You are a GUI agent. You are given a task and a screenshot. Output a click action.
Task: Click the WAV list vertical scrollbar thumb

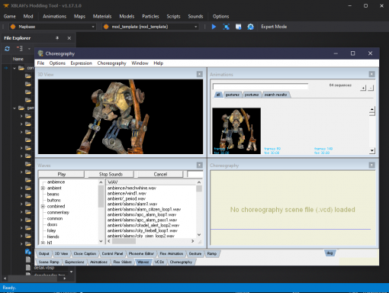(x=199, y=188)
